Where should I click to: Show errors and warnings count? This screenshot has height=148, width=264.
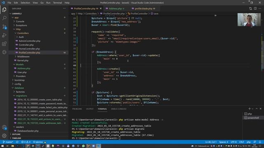point(26,142)
